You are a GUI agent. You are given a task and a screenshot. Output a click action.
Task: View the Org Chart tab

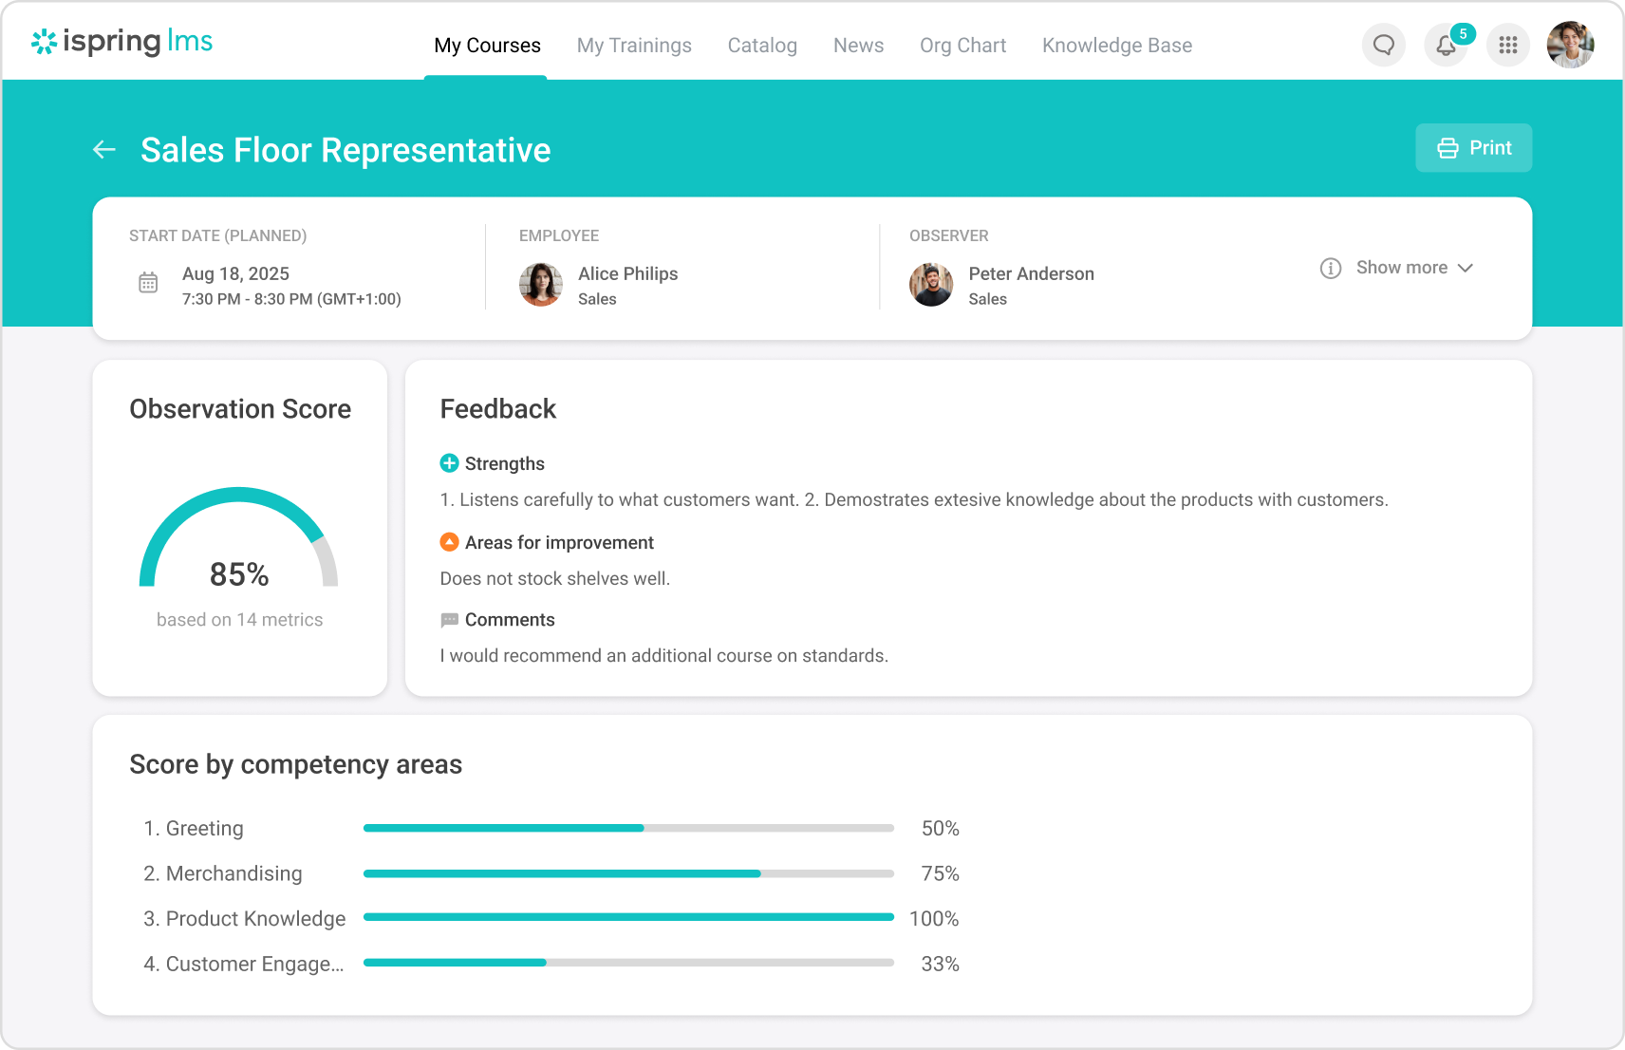pos(962,46)
